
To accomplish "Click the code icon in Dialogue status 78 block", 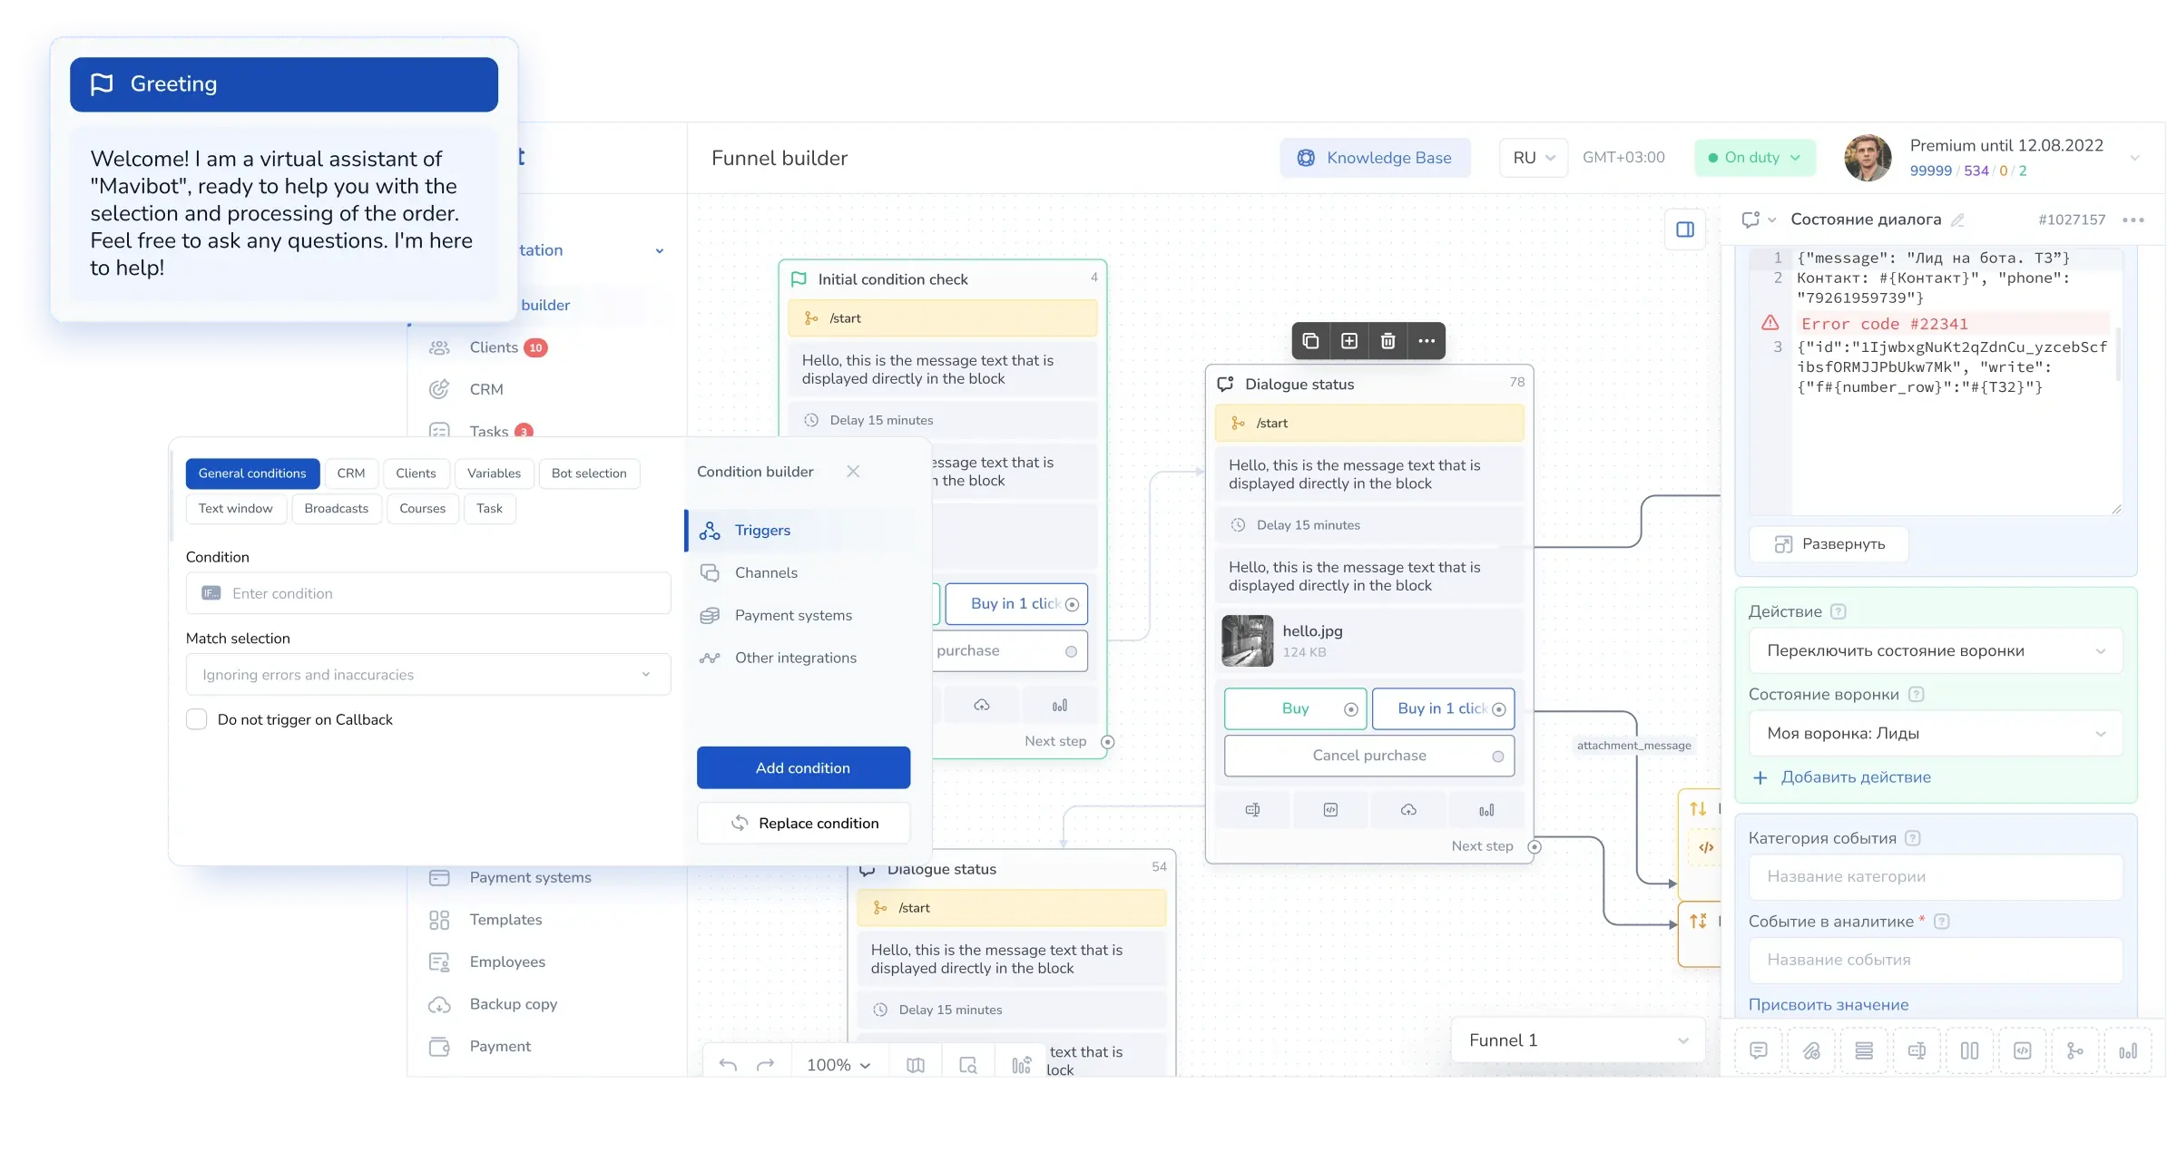I will pos(1330,810).
